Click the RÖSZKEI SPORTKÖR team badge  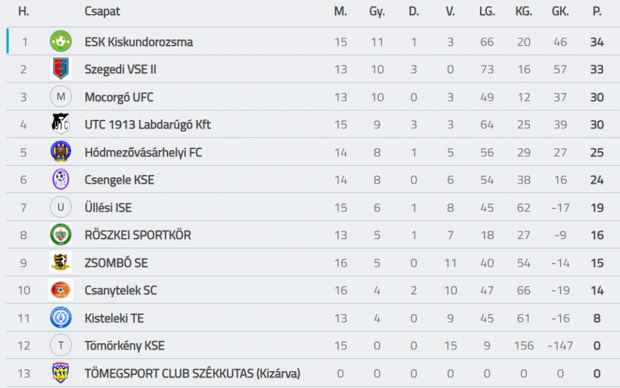click(x=61, y=235)
